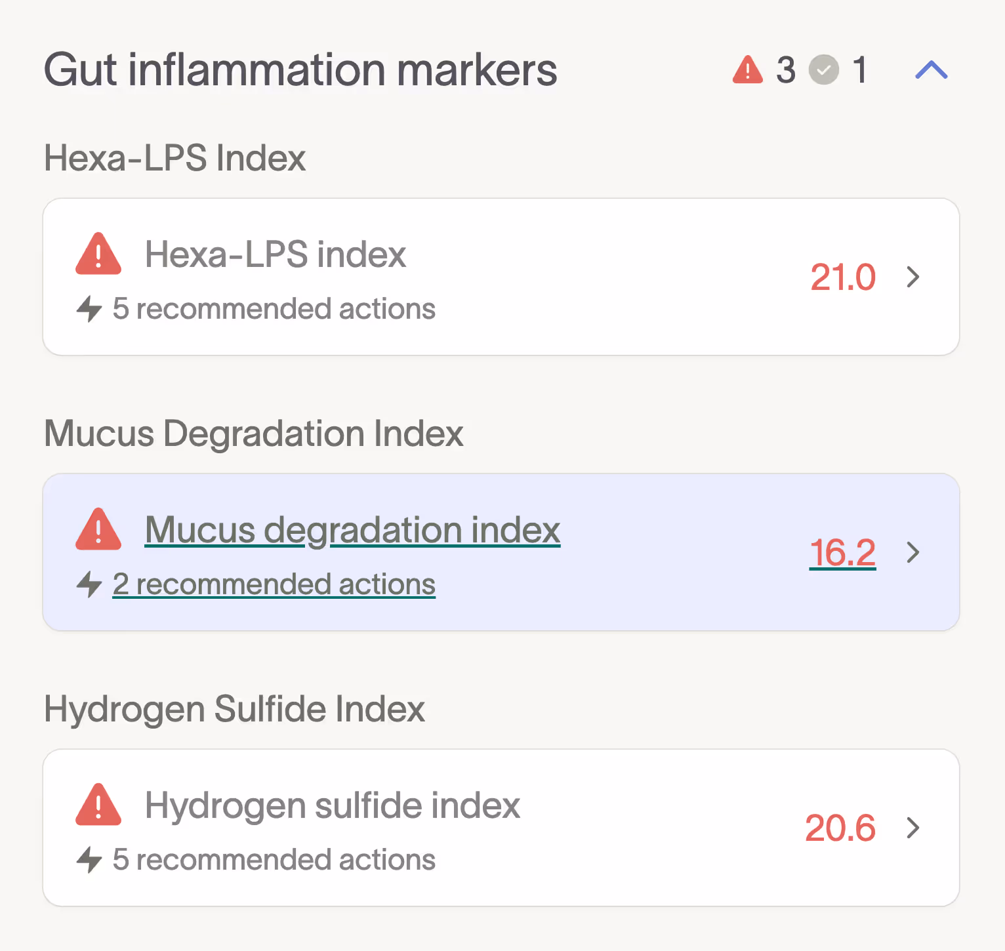
Task: Open the Mucus degradation index link
Action: [352, 530]
